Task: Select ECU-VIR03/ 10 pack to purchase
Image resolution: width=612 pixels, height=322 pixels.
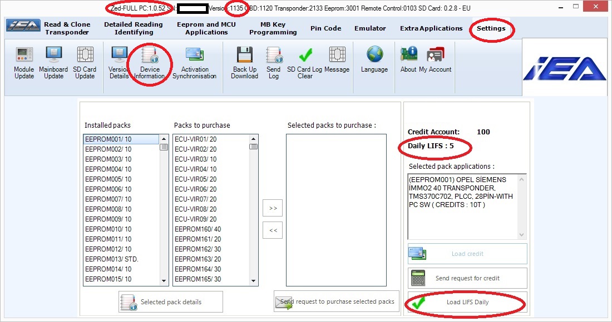Action: [211, 159]
